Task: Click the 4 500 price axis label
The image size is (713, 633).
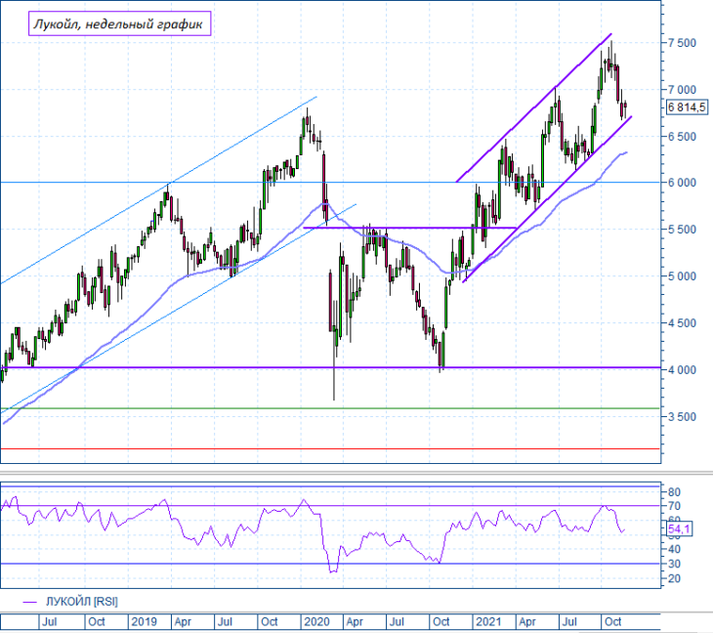Action: [x=682, y=323]
